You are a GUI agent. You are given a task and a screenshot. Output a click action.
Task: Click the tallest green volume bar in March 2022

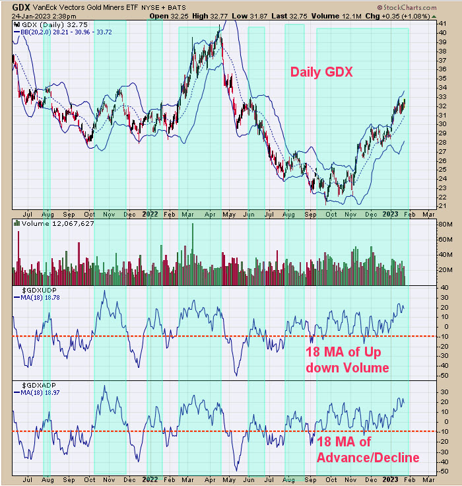pyautogui.click(x=193, y=254)
